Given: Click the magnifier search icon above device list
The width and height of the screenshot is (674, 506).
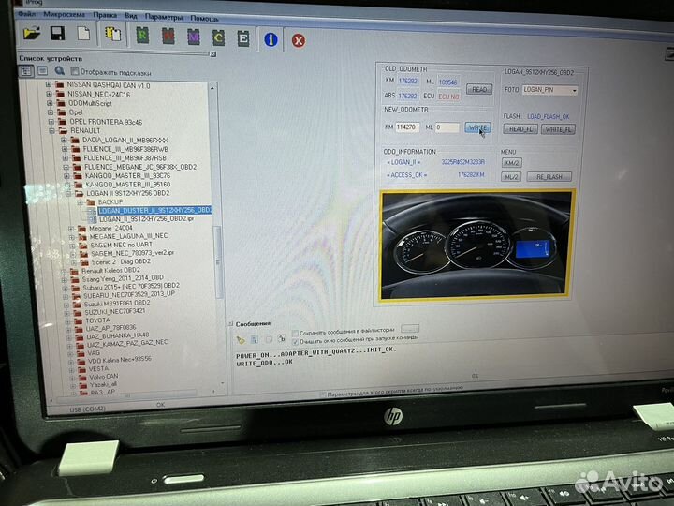Looking at the screenshot, I should pyautogui.click(x=60, y=70).
